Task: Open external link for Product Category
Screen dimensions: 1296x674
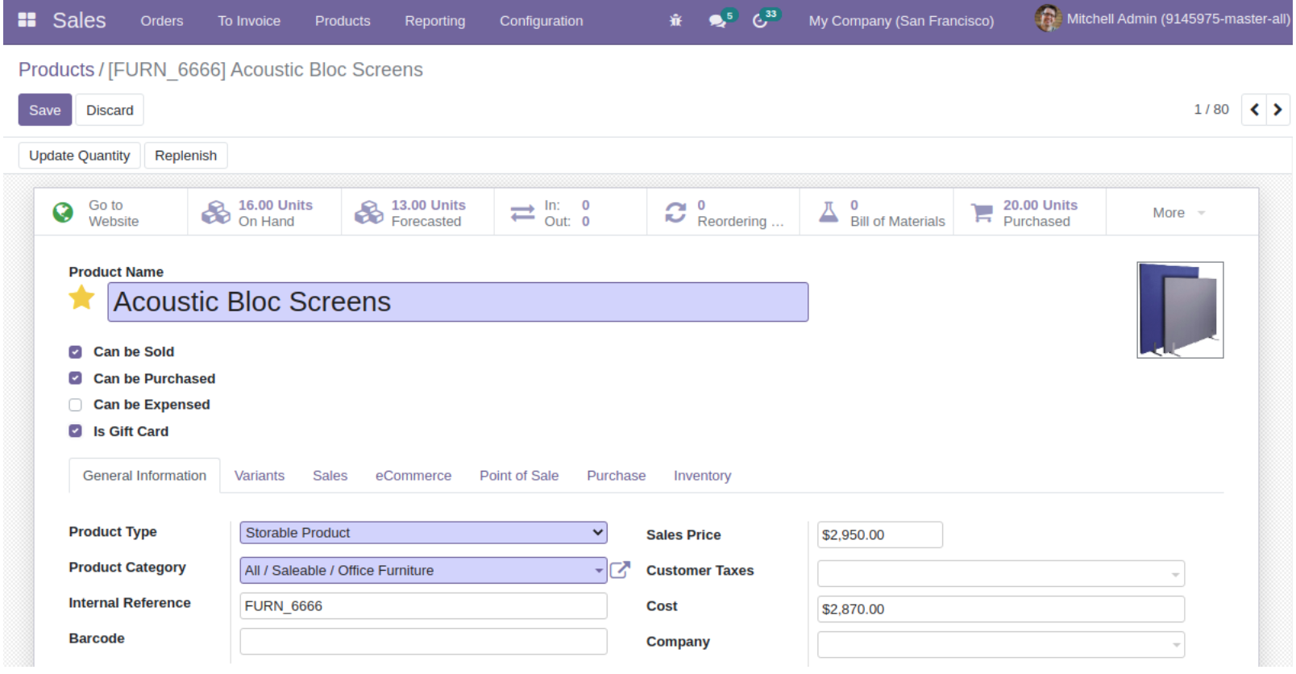Action: pos(620,570)
